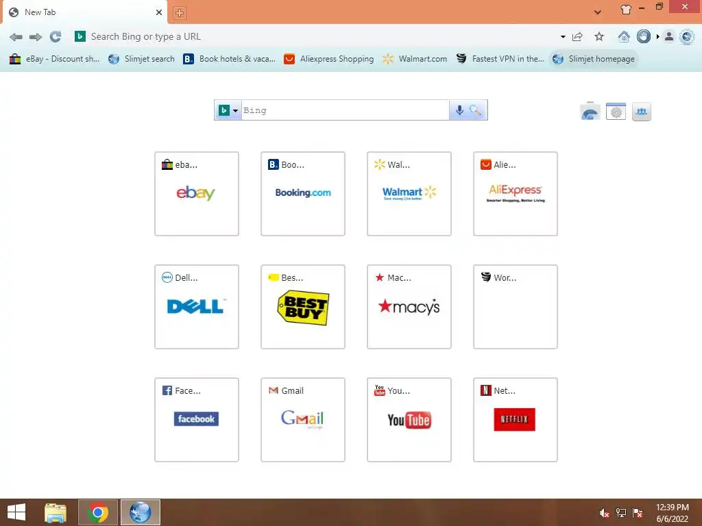
Task: Open the ebay speed dial tile
Action: click(197, 194)
